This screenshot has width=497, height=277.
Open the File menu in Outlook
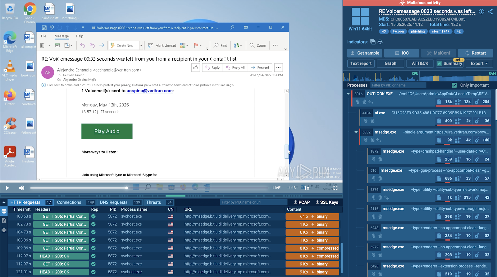point(43,36)
